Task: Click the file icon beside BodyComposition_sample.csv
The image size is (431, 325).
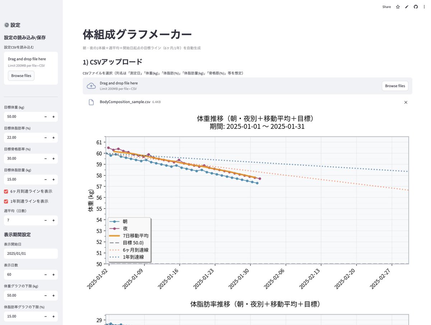Action: (91, 102)
